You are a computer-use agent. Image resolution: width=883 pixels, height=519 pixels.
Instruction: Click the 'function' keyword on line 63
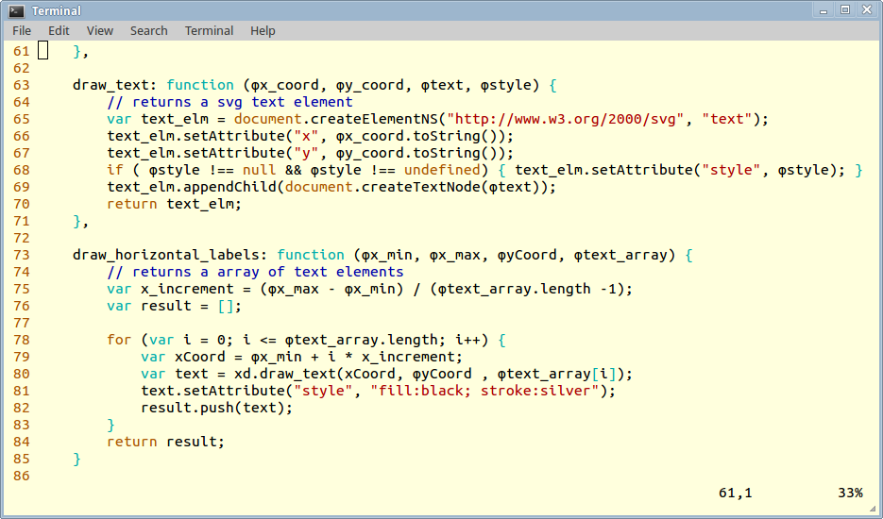point(200,85)
